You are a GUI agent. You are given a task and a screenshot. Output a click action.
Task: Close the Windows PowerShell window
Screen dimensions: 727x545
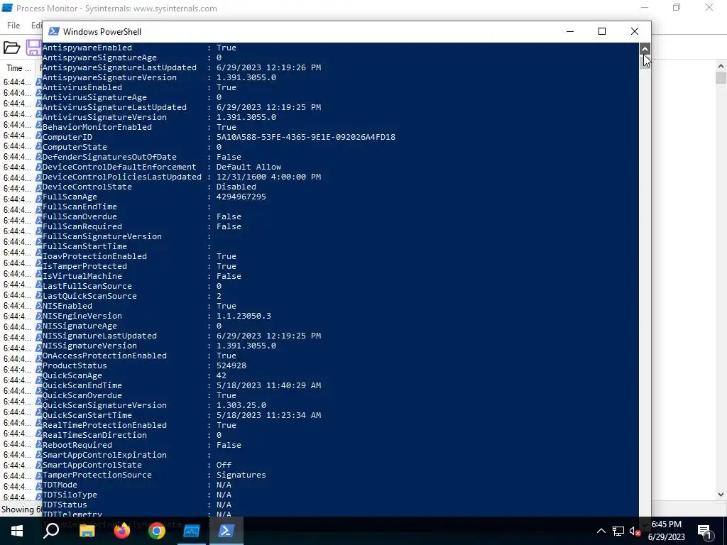click(635, 31)
